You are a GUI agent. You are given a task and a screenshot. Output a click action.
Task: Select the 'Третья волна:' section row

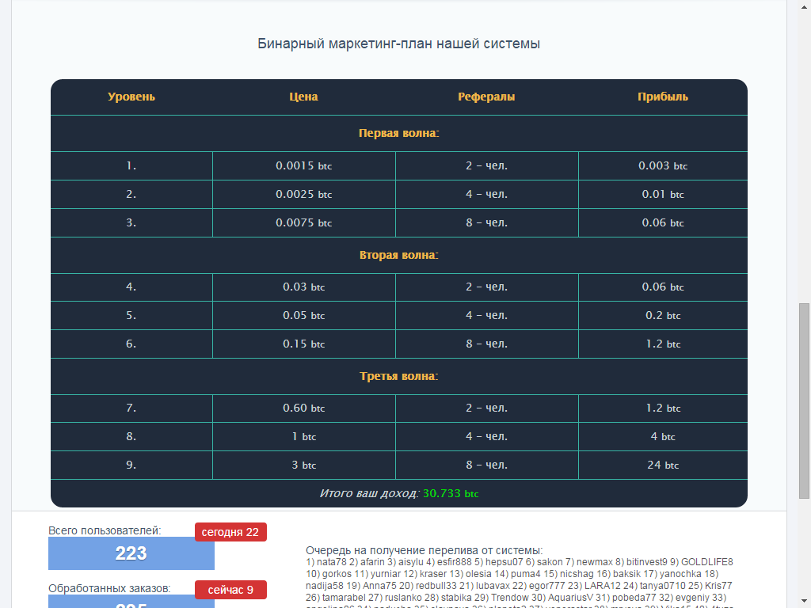(x=399, y=377)
